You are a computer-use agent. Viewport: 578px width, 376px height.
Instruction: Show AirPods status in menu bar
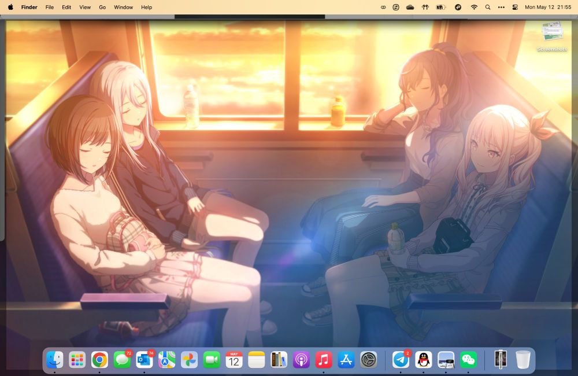425,7
